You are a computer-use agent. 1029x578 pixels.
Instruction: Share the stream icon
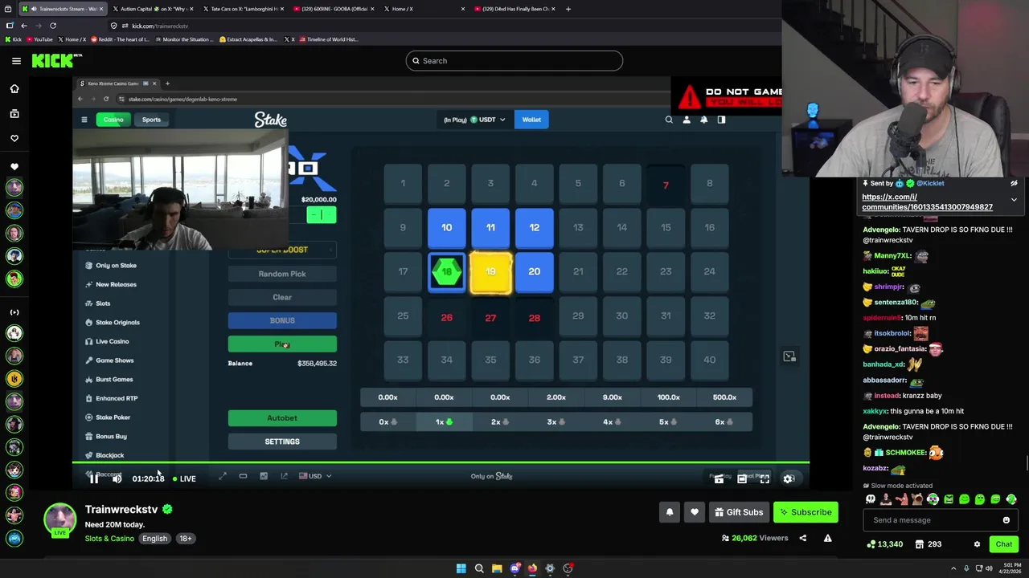coord(802,539)
